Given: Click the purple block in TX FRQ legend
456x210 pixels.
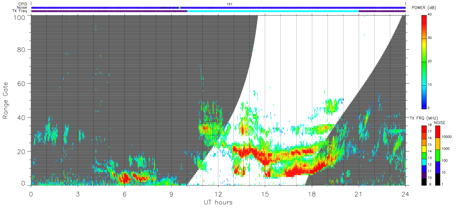Looking at the screenshot, I should 424,174.
